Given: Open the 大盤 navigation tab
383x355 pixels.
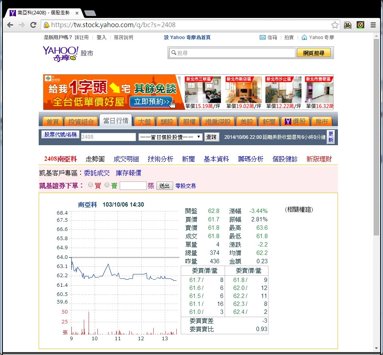Looking at the screenshot, I should click(x=144, y=122).
